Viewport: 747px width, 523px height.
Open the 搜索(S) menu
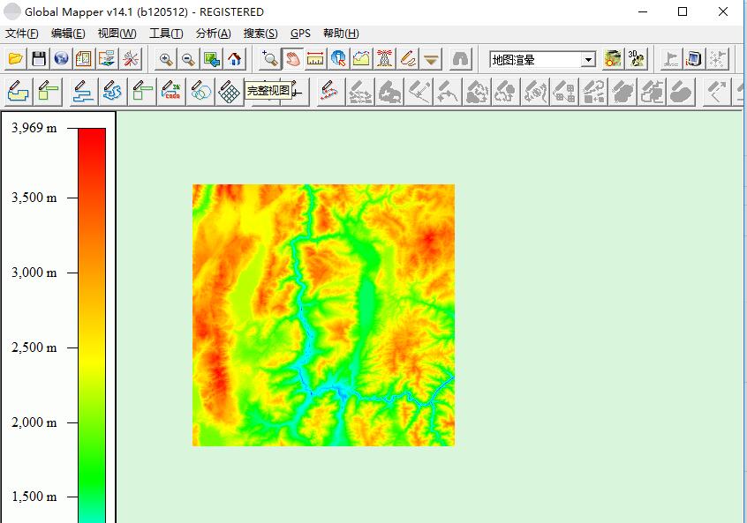[260, 34]
